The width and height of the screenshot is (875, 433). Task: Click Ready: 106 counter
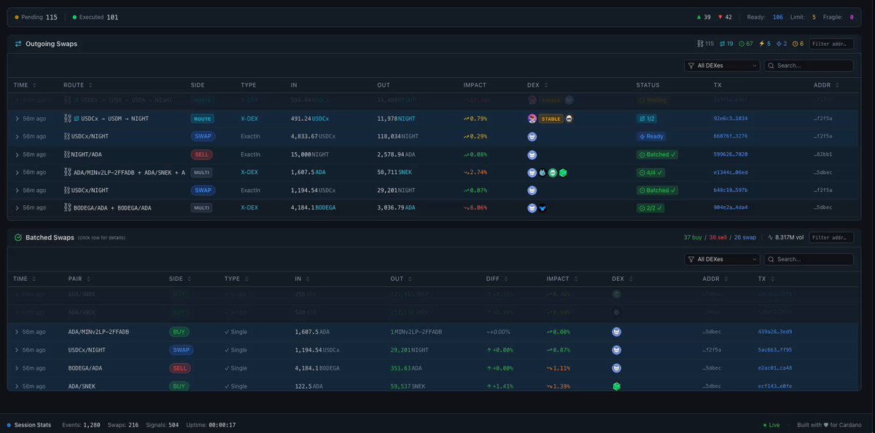(766, 17)
